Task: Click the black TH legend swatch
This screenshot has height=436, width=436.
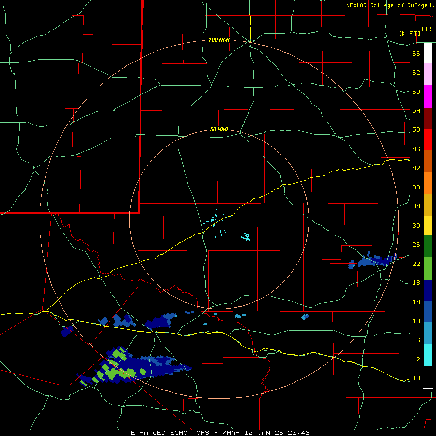Action: click(428, 377)
